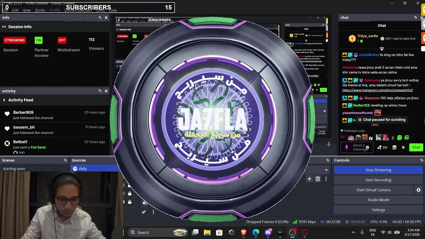This screenshot has width=425, height=239.
Task: Pop out the chat dock
Action: coord(415,18)
